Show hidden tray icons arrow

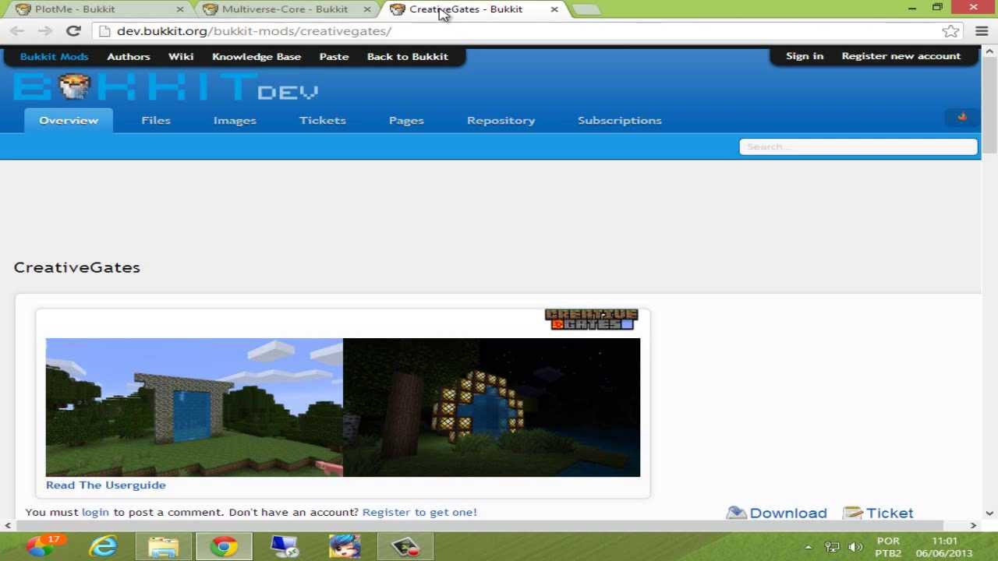(808, 547)
